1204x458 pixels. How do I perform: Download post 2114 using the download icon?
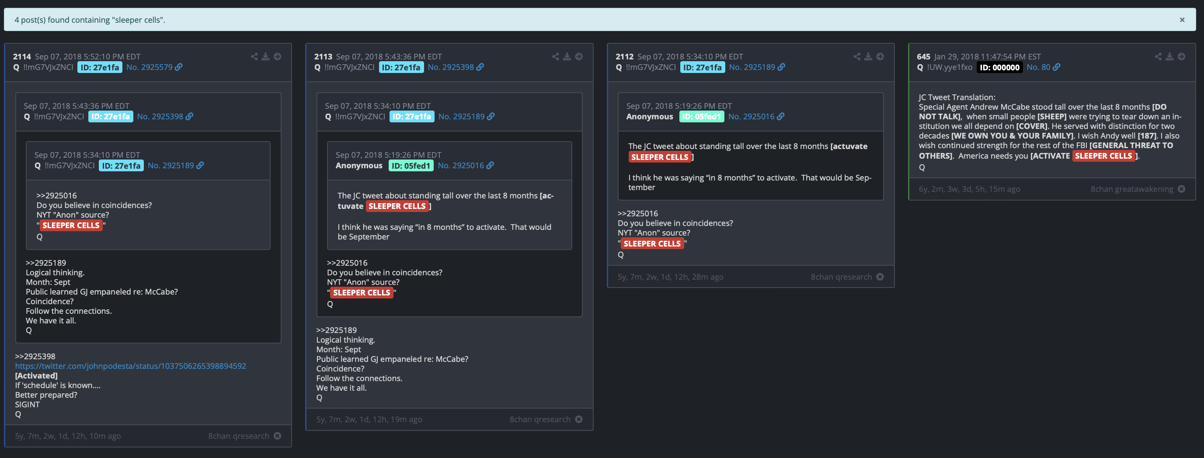pos(265,56)
